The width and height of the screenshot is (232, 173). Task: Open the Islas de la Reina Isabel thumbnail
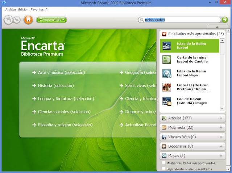(166, 46)
